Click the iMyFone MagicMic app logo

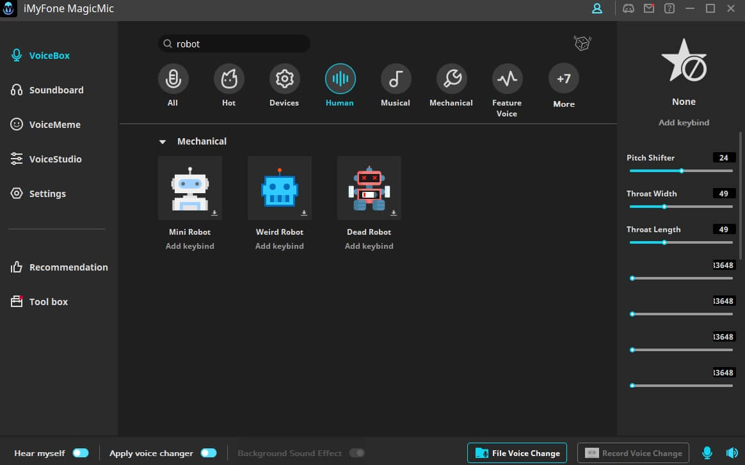click(x=8, y=8)
